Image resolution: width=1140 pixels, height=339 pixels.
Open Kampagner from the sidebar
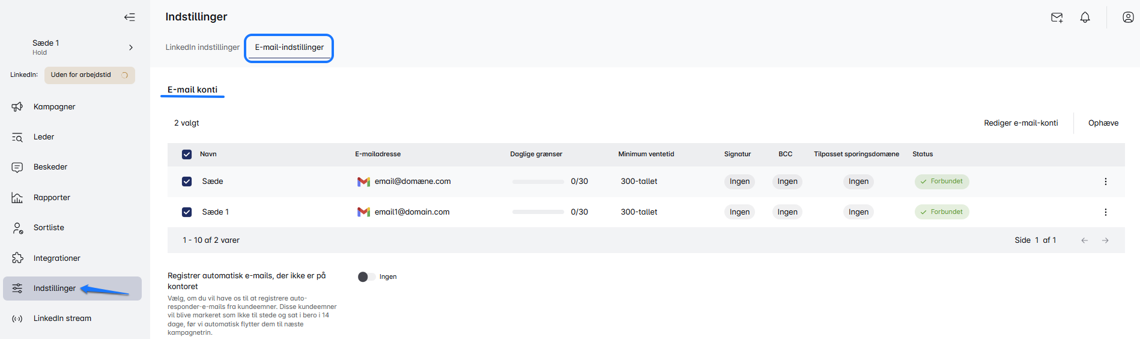click(x=54, y=107)
